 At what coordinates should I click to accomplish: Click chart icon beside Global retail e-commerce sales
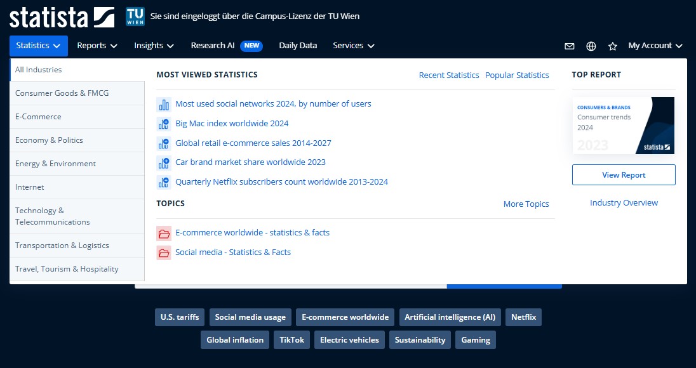click(x=164, y=143)
